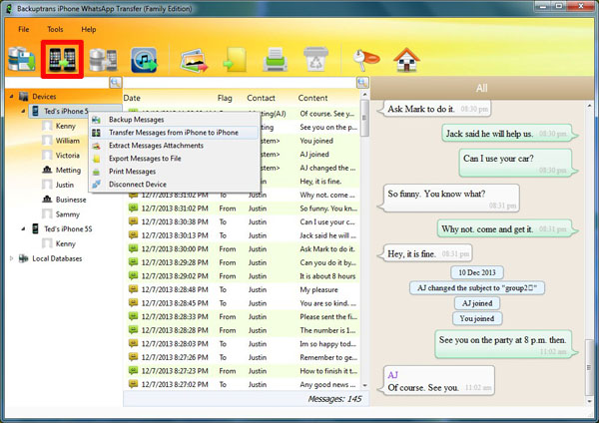
Task: Choose Backup Messages from context menu
Action: (x=174, y=120)
